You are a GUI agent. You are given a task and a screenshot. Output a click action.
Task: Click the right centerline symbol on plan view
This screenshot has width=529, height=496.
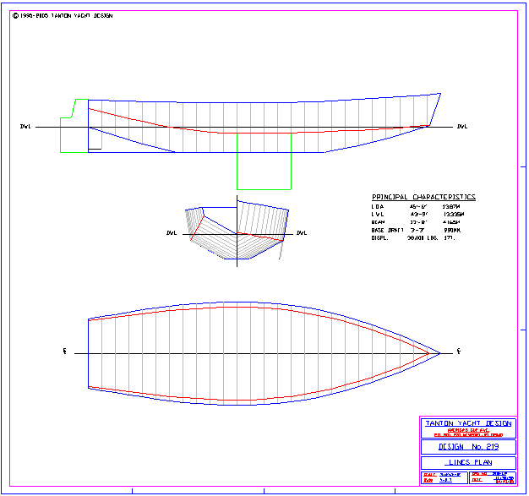pos(459,352)
